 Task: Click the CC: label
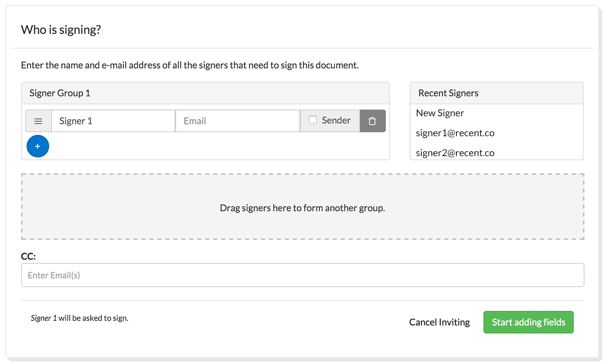[28, 256]
